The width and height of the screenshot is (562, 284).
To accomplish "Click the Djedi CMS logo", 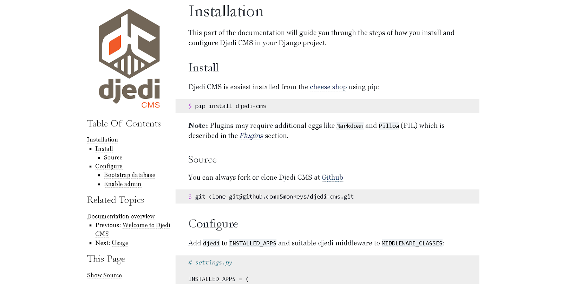I will (x=129, y=58).
